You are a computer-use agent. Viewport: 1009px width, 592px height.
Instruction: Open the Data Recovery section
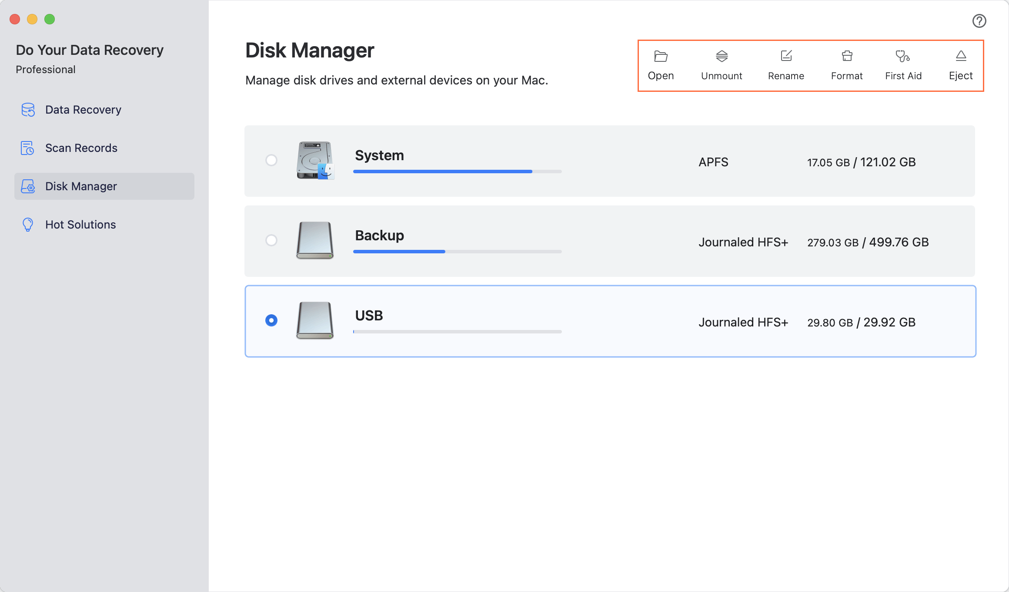pyautogui.click(x=83, y=110)
